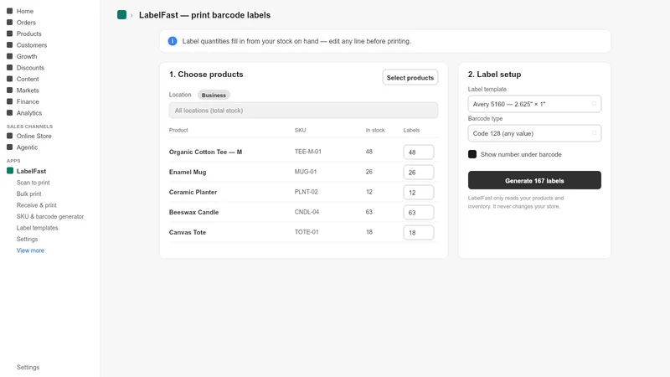The width and height of the screenshot is (670, 377).
Task: Edit label quantity for Organic Cotton Tee
Action: [x=418, y=152]
